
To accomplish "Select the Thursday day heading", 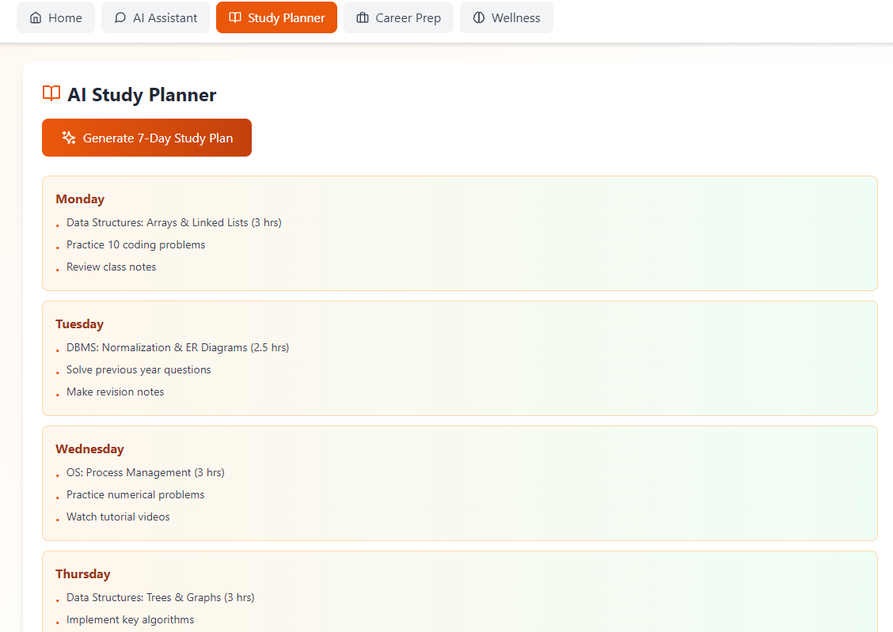I will pyautogui.click(x=83, y=574).
